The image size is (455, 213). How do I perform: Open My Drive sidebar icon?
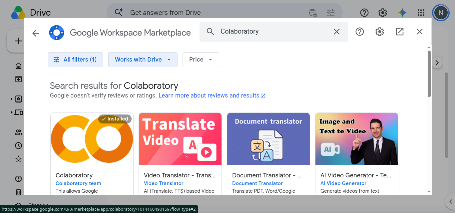(x=19, y=99)
